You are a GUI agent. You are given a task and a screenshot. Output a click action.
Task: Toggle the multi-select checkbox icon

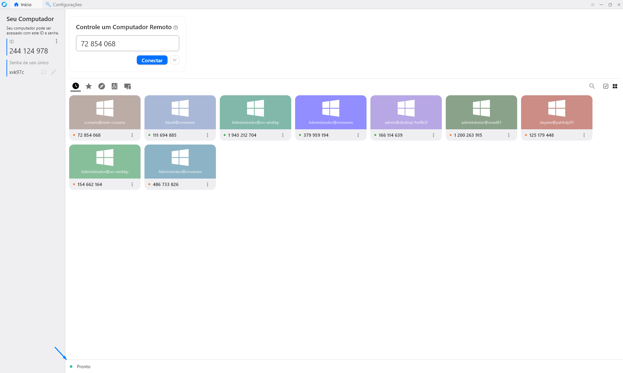(605, 86)
